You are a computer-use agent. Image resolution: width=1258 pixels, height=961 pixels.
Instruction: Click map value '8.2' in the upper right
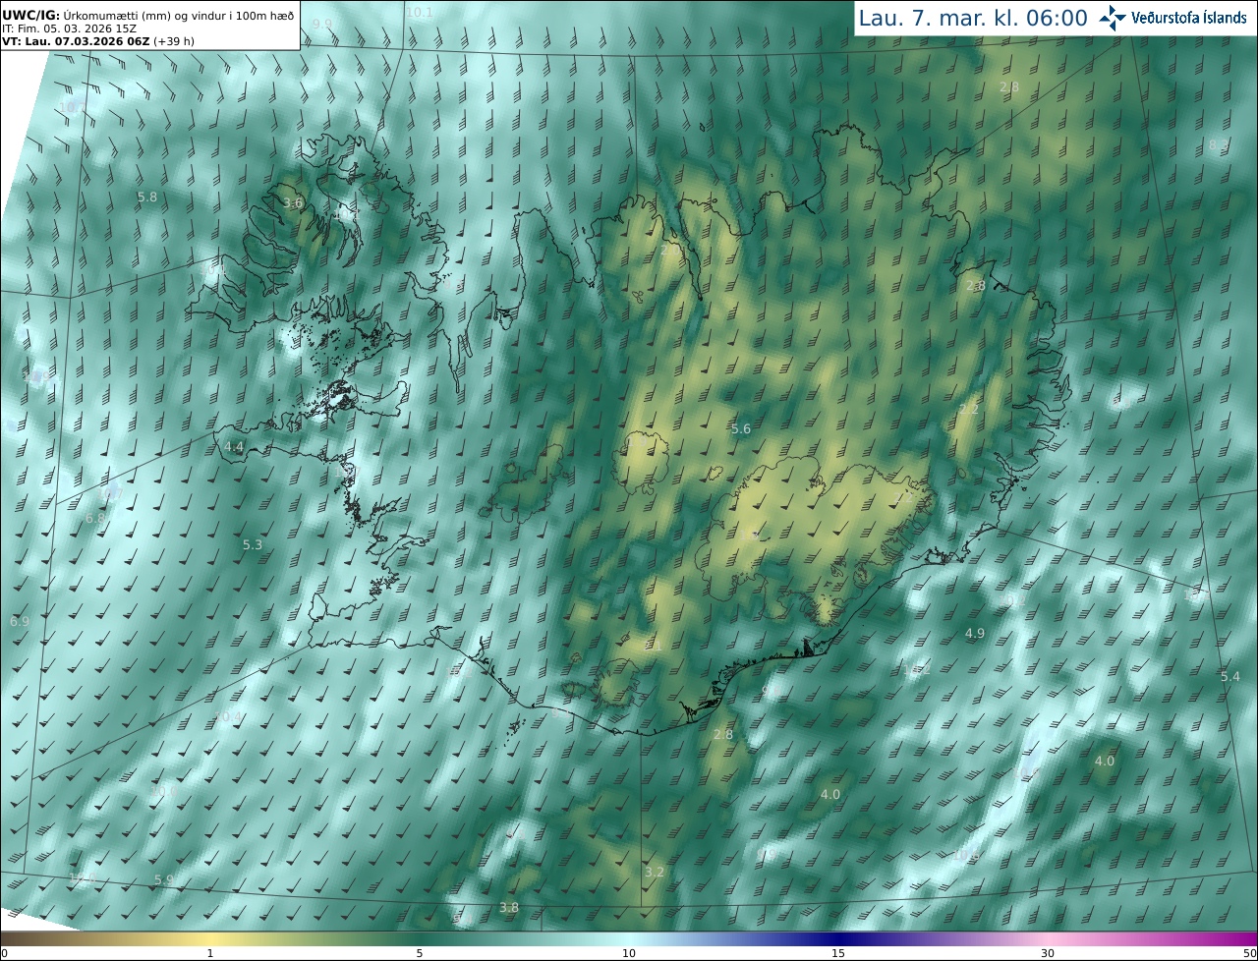[x=1219, y=145]
